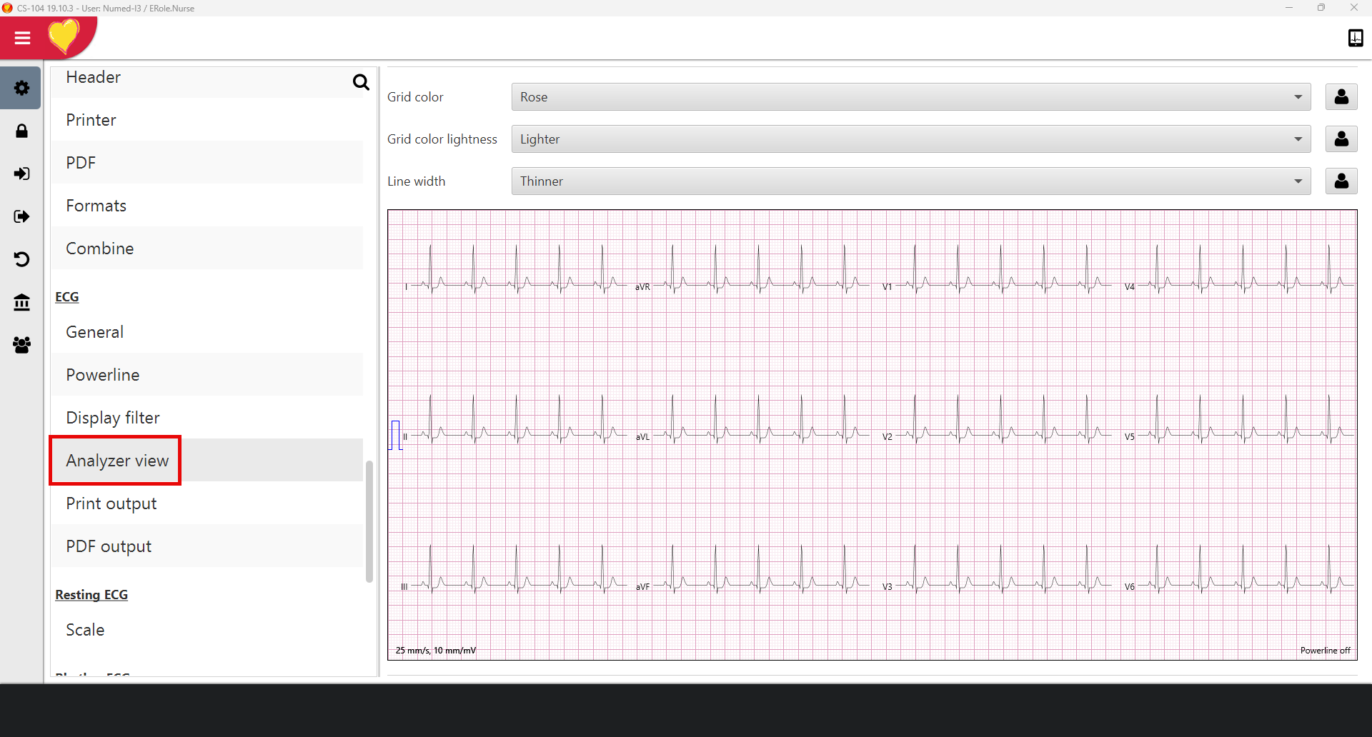This screenshot has height=737, width=1372.
Task: Click the logout arrow sidebar icon
Action: pos(21,216)
